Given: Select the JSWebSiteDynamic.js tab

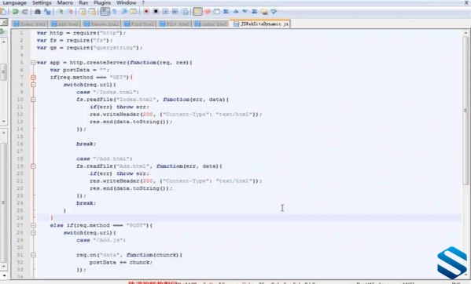Looking at the screenshot, I should coord(261,24).
